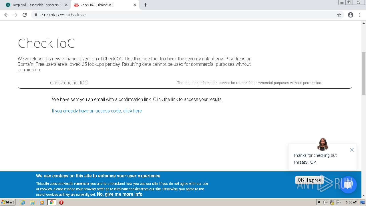Click the system clock showing 6:06 AM
366x206 pixels.
tap(351, 202)
